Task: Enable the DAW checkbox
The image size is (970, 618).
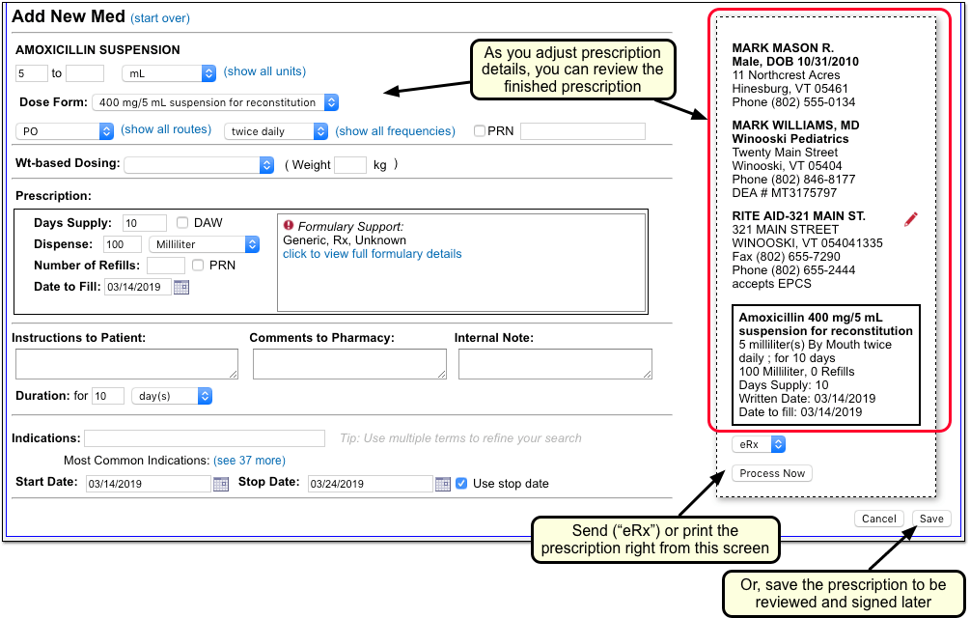Action: (x=181, y=223)
